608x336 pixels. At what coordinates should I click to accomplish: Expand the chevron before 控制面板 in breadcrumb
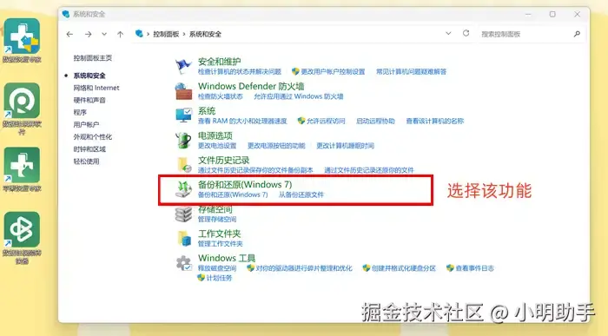[149, 34]
